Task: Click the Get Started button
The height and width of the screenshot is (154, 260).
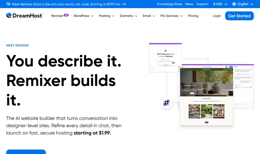Action: click(239, 16)
